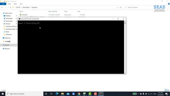Open the Action Center notifications
170x96 pixels.
point(167,94)
